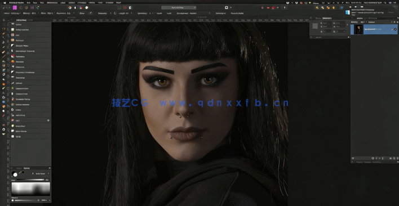Click the half black-and-white auto contrast icon

76,8
